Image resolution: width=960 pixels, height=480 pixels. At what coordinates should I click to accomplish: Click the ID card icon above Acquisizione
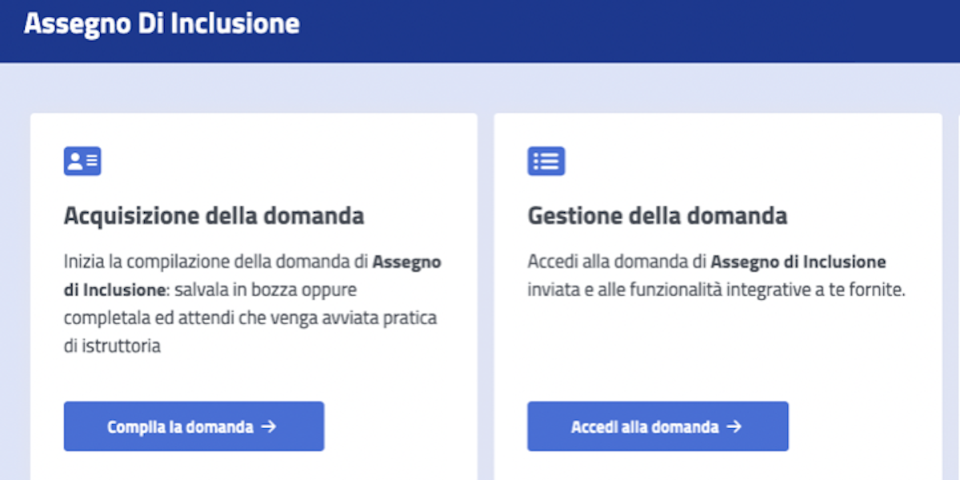click(x=82, y=161)
